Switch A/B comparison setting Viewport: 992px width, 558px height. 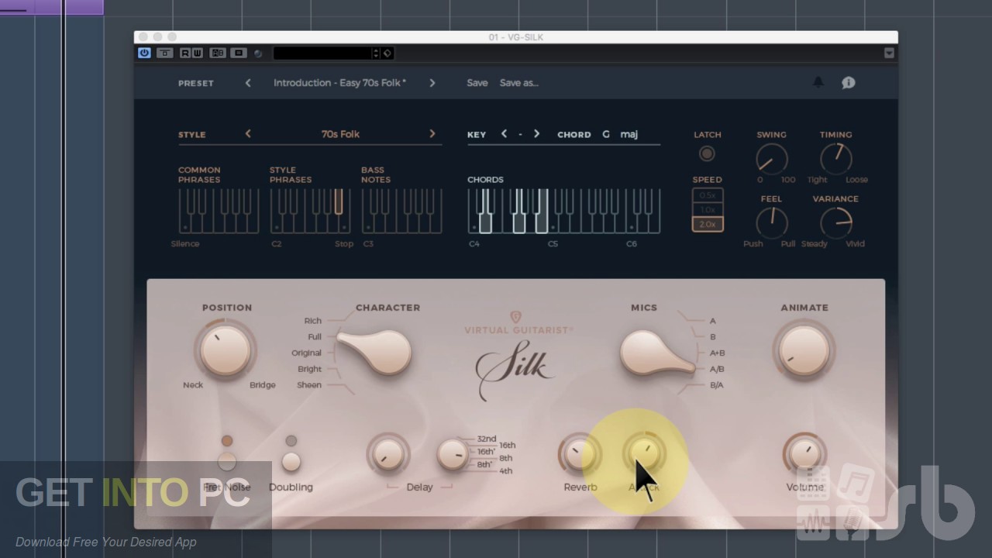coord(218,53)
